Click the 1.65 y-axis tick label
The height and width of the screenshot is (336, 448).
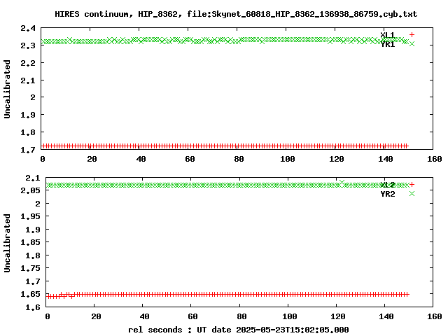point(31,294)
